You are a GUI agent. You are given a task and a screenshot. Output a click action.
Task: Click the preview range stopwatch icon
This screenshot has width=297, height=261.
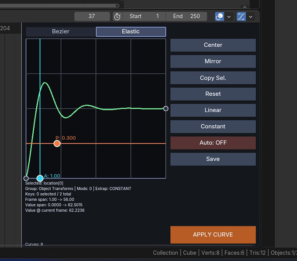(x=117, y=17)
